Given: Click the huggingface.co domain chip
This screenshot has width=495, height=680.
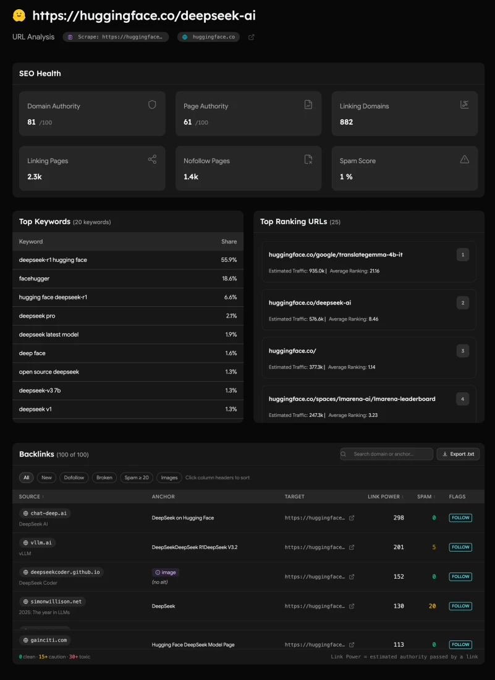Looking at the screenshot, I should coord(209,37).
